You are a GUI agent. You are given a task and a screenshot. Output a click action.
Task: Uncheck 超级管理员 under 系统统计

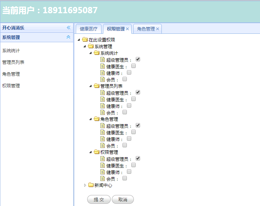(138, 59)
